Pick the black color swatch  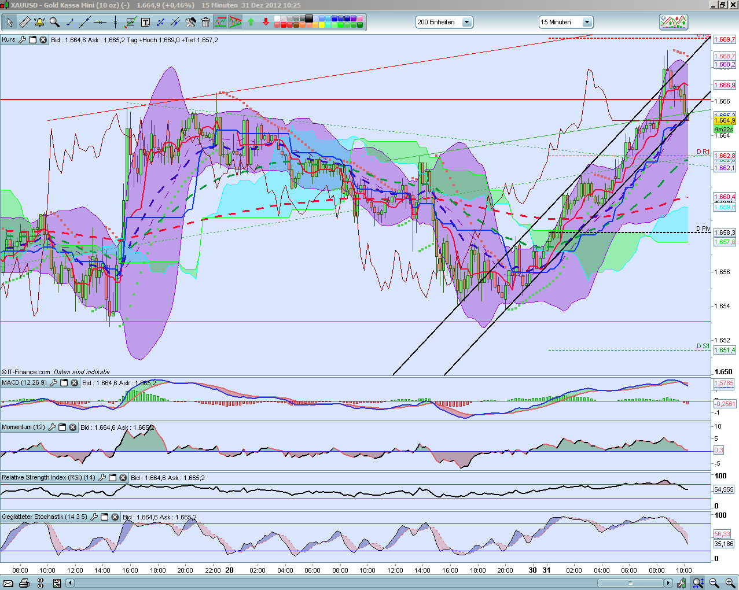tap(308, 19)
